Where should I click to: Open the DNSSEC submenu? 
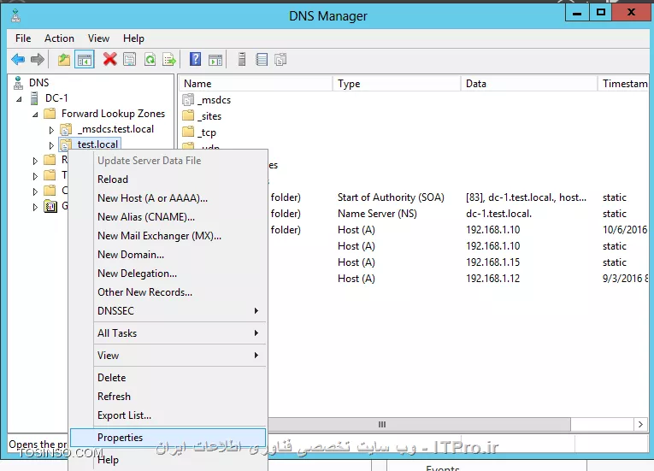[180, 311]
